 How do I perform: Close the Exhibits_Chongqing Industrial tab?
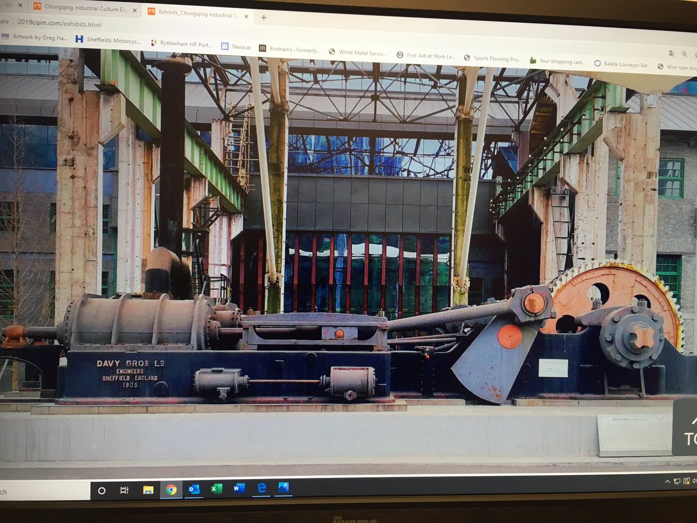246,16
